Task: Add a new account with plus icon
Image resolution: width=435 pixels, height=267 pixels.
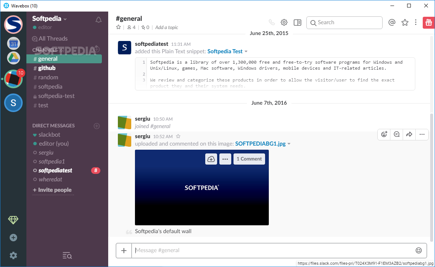Action: click(x=13, y=238)
